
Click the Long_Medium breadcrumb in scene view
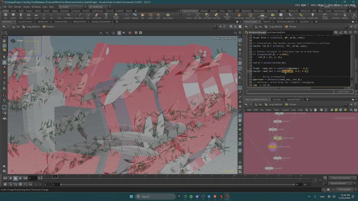[x=31, y=27]
